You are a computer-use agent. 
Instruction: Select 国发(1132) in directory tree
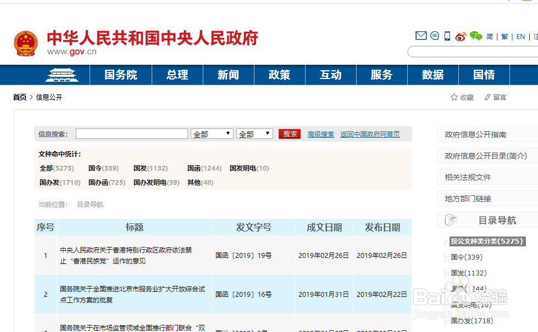469,273
